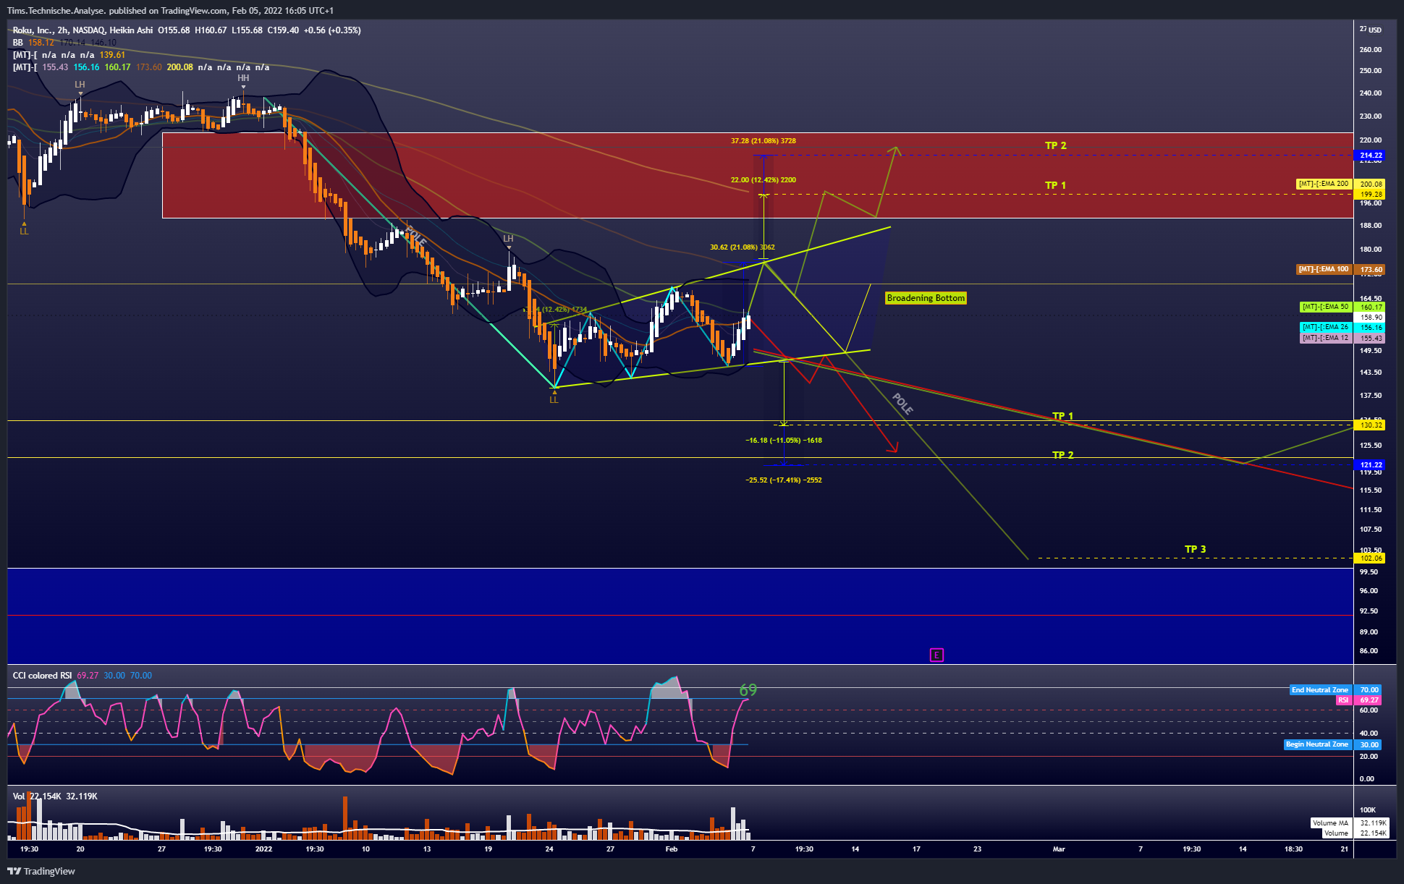The width and height of the screenshot is (1404, 884).
Task: Click the 'Begin Neutral Zone' label
Action: (1317, 744)
